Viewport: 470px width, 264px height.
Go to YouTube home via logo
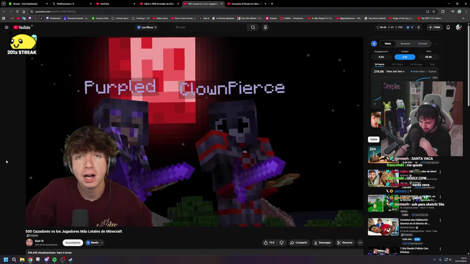tap(22, 27)
